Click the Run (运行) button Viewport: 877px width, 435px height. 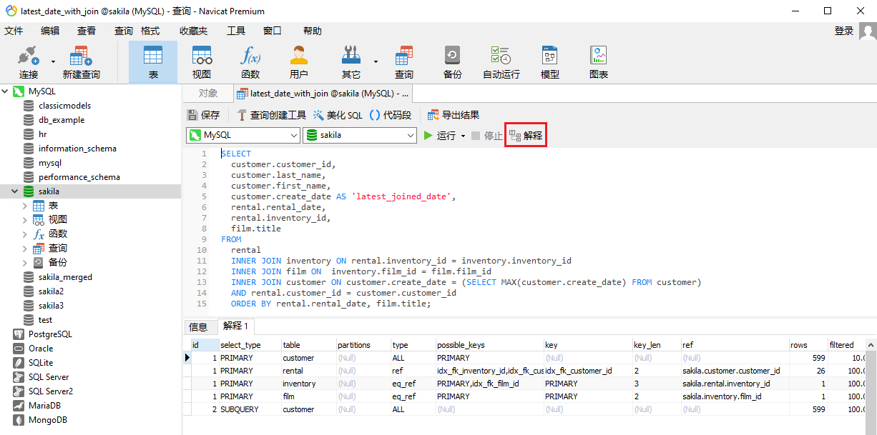(440, 135)
